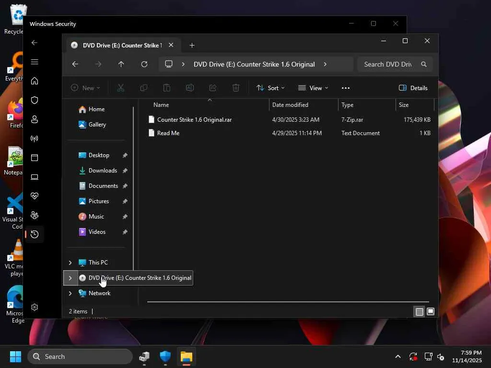
Task: Click the horizontal scrollbar in file list
Action: (x=288, y=302)
